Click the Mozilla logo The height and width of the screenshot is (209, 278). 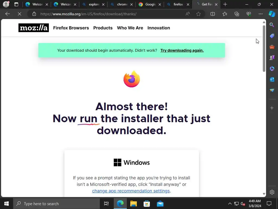pos(33,28)
